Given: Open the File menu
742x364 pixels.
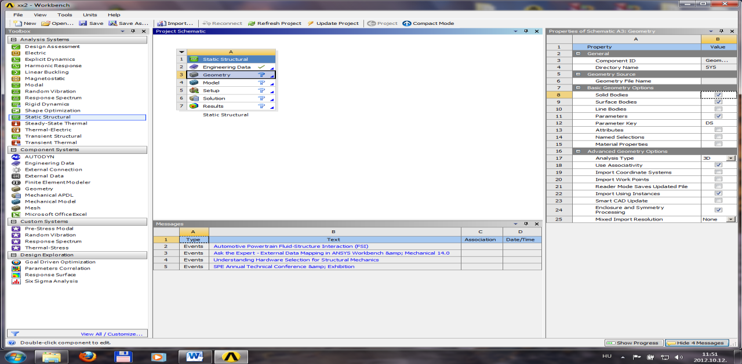Looking at the screenshot, I should tap(18, 14).
